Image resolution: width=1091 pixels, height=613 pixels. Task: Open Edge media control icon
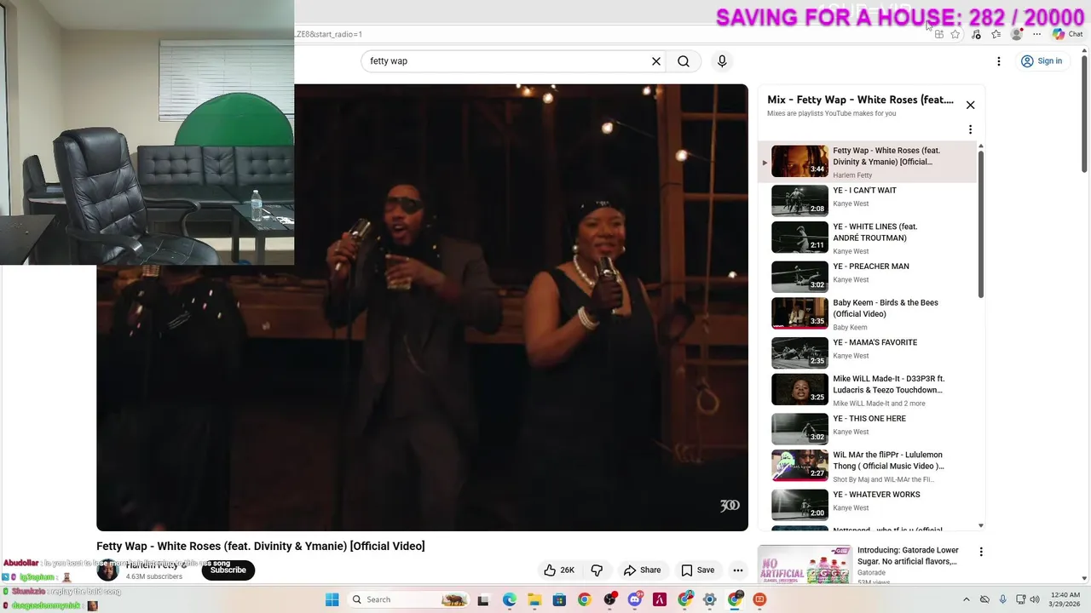click(976, 34)
